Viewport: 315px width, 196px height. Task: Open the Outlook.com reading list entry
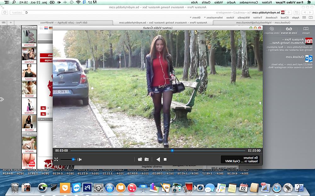coord(289,61)
